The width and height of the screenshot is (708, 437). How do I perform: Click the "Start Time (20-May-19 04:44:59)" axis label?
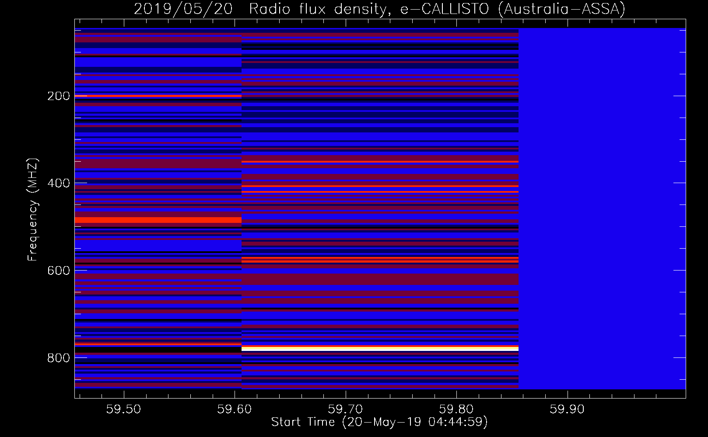[x=379, y=422]
